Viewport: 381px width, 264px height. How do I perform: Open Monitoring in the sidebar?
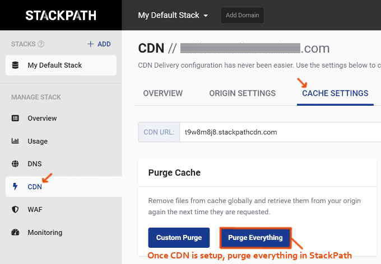45,233
